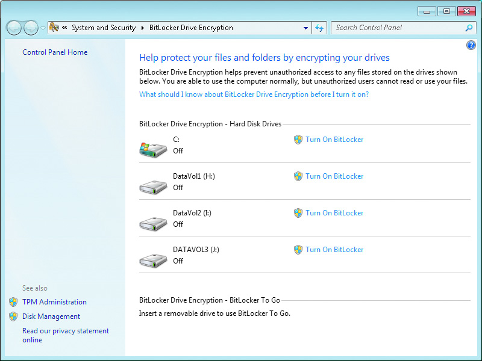
Task: Turn On BitLocker for DATAVOL3 (J:)
Action: coord(334,250)
